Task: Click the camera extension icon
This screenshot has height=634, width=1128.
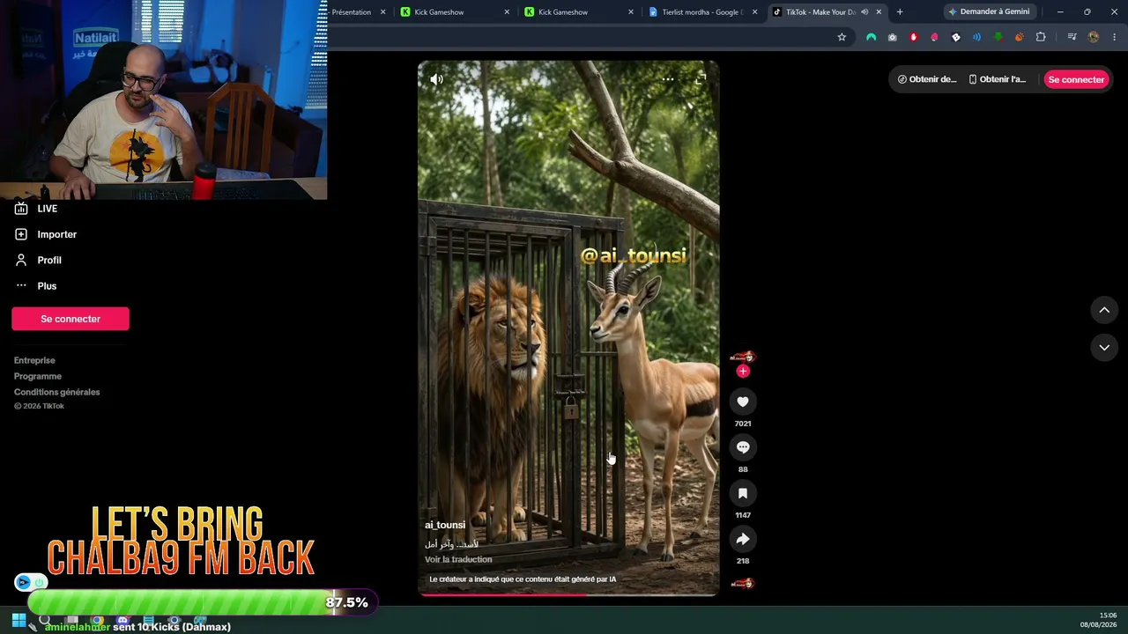Action: 893,37
